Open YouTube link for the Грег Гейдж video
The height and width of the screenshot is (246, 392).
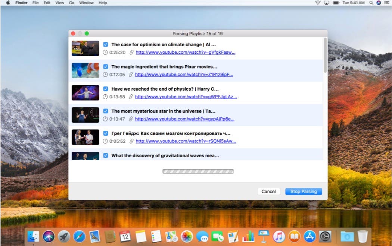186,141
